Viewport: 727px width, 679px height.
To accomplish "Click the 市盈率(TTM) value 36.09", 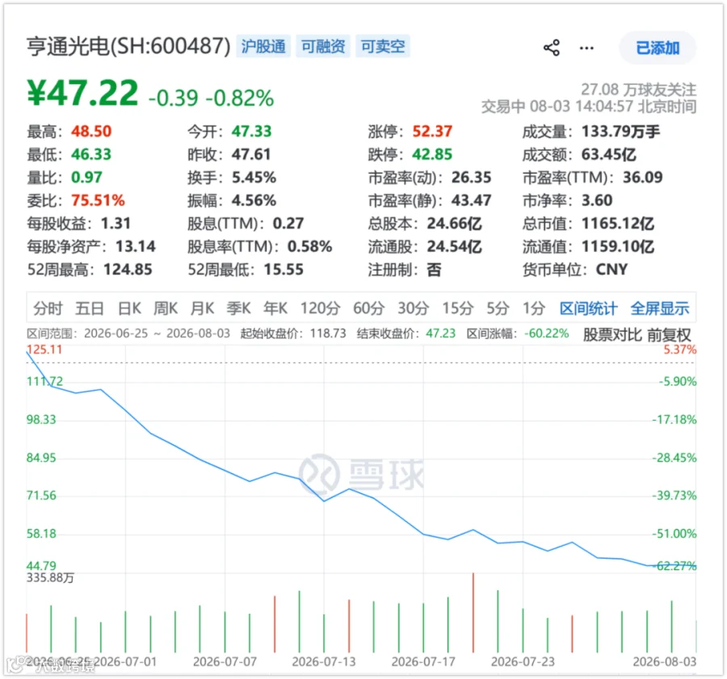I will [643, 178].
